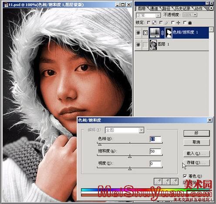Click the layer mask link chain icon
This screenshot has height=204, width=216.
(x=162, y=33)
